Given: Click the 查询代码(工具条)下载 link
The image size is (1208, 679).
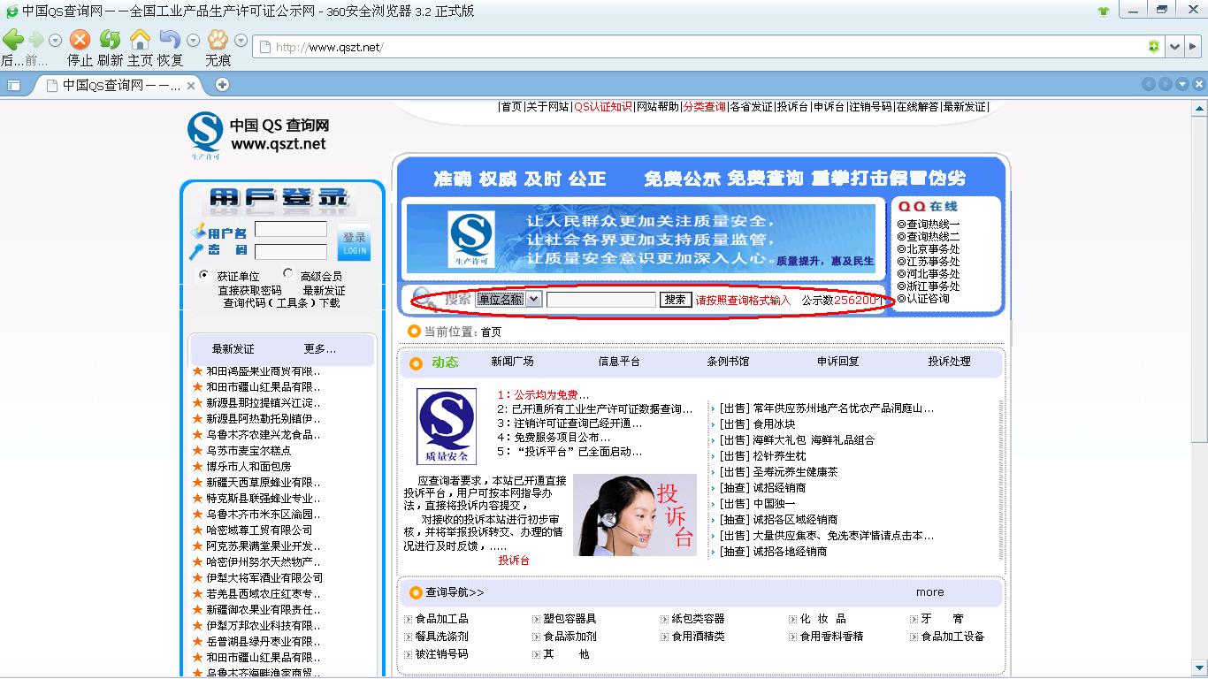Looking at the screenshot, I should [281, 303].
